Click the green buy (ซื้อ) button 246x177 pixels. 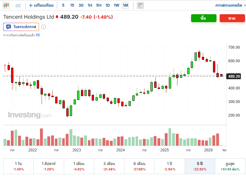click(204, 18)
